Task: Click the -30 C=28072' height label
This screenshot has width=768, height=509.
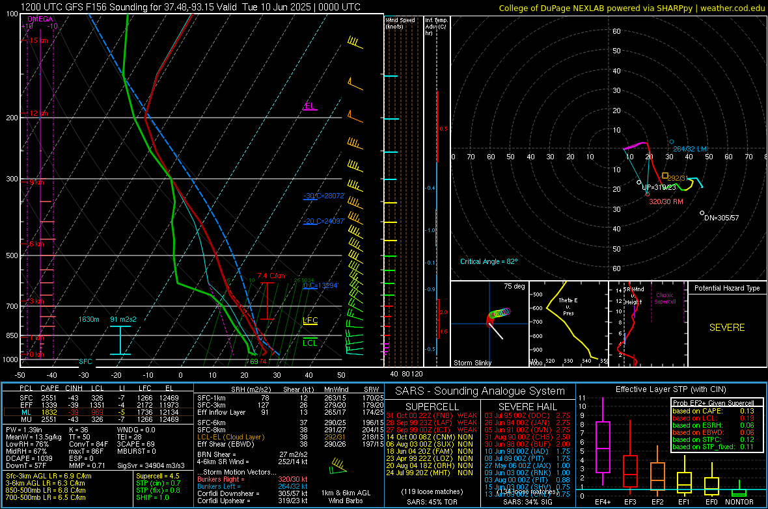Action: click(324, 196)
